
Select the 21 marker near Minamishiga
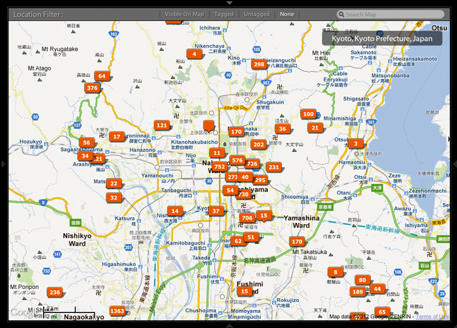(315, 127)
